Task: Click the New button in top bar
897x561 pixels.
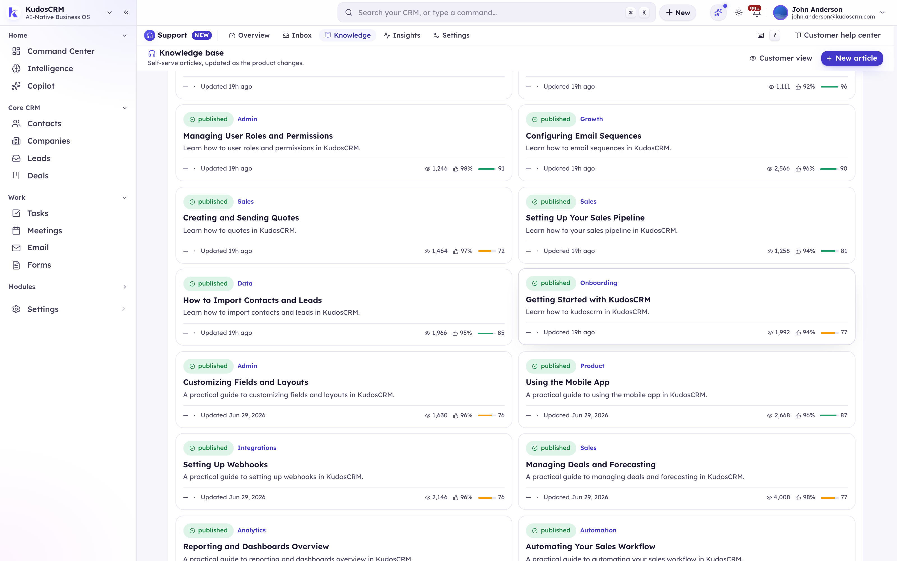Action: click(x=678, y=13)
